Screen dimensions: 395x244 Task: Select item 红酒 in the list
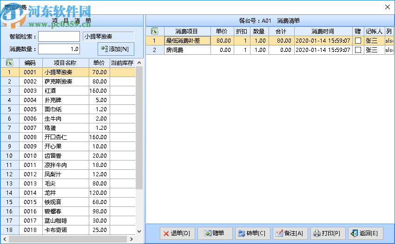66,91
